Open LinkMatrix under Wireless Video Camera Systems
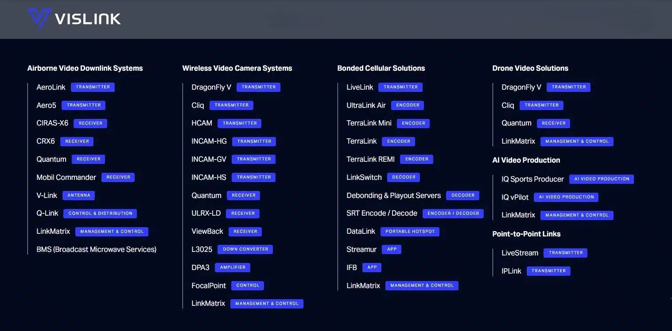The width and height of the screenshot is (672, 331). (x=208, y=304)
